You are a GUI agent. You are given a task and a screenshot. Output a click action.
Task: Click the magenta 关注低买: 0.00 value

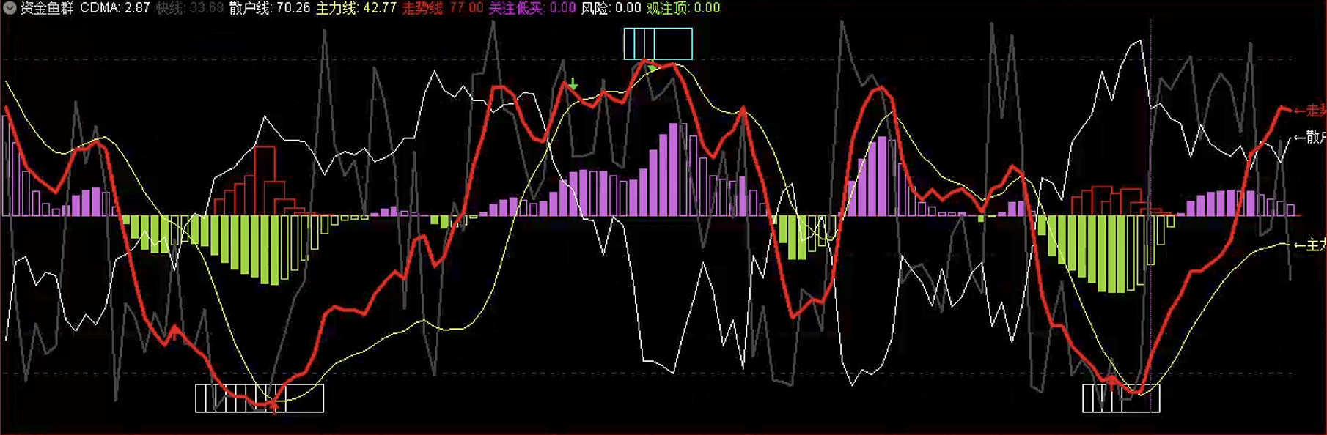[x=532, y=8]
